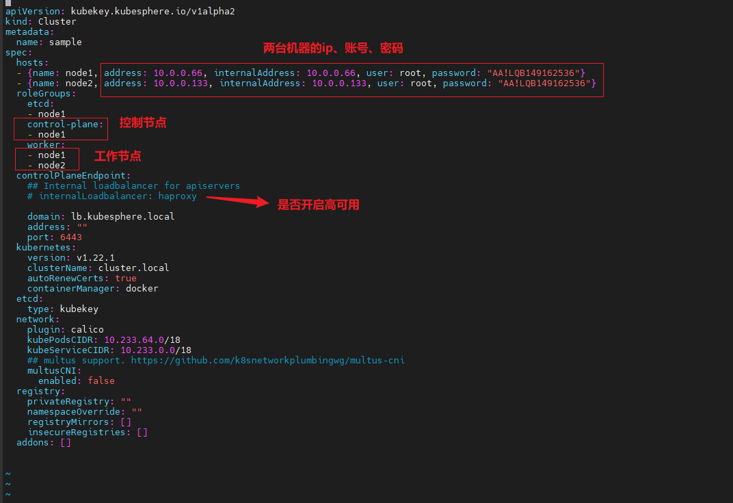Screen dimensions: 733x503
Task: Click the registry: key
Action: (x=40, y=391)
